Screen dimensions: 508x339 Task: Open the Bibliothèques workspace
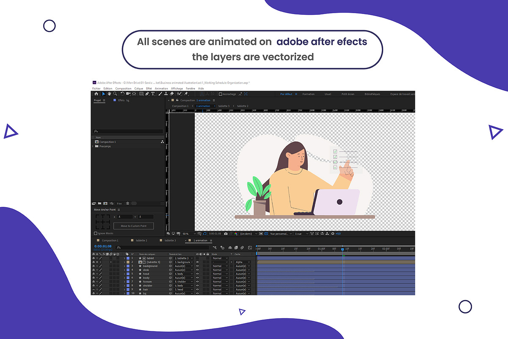pyautogui.click(x=372, y=94)
